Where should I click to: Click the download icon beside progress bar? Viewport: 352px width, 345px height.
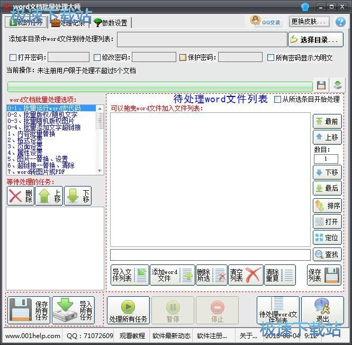tap(338, 85)
